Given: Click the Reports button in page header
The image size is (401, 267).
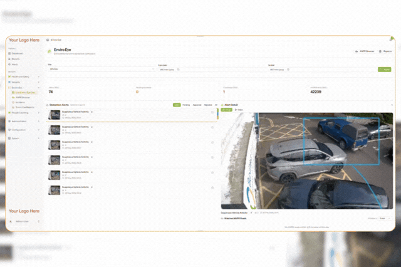Looking at the screenshot, I should click(x=385, y=51).
